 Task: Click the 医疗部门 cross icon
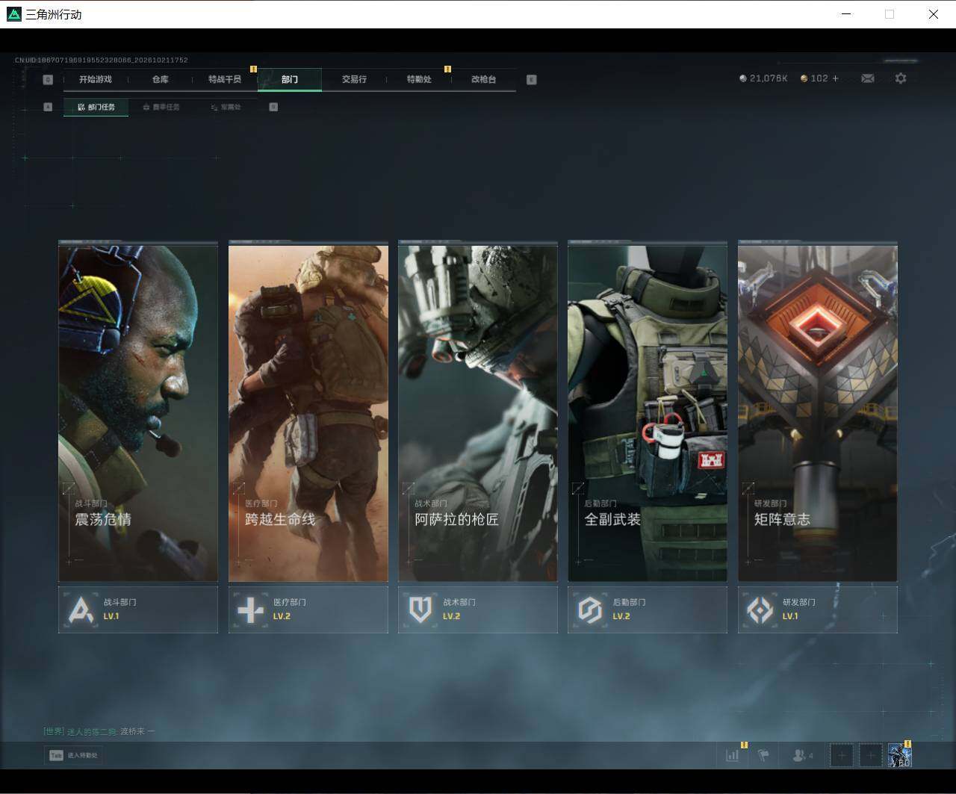[x=250, y=610]
